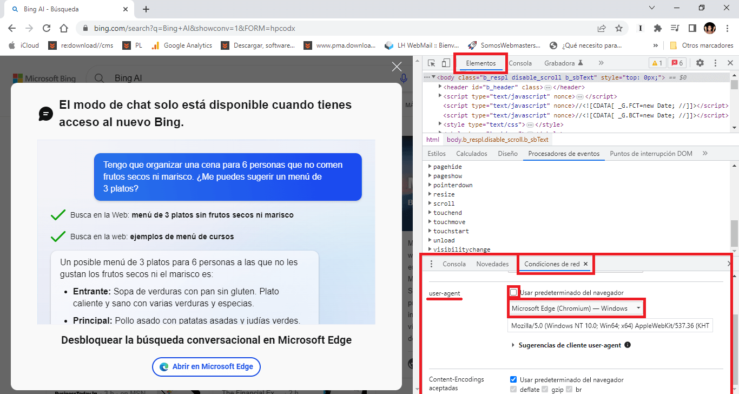Open the profile avatar in Chrome toolbar

coord(710,28)
